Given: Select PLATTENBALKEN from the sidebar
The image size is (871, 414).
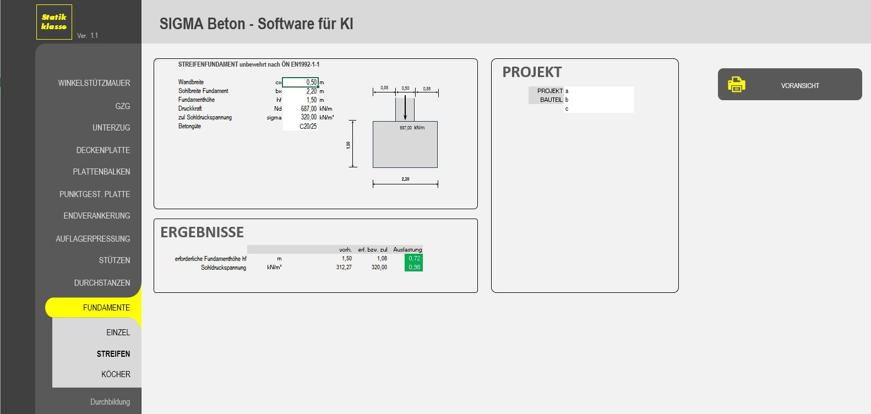Looking at the screenshot, I should coord(101,172).
